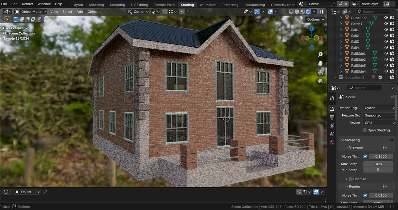Hide Porch1 in viewport via eye
This screenshot has width=398, height=210.
pos(386,24)
